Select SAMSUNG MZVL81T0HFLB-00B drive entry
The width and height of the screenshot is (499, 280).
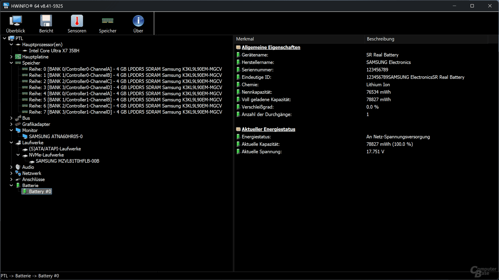coord(67,161)
